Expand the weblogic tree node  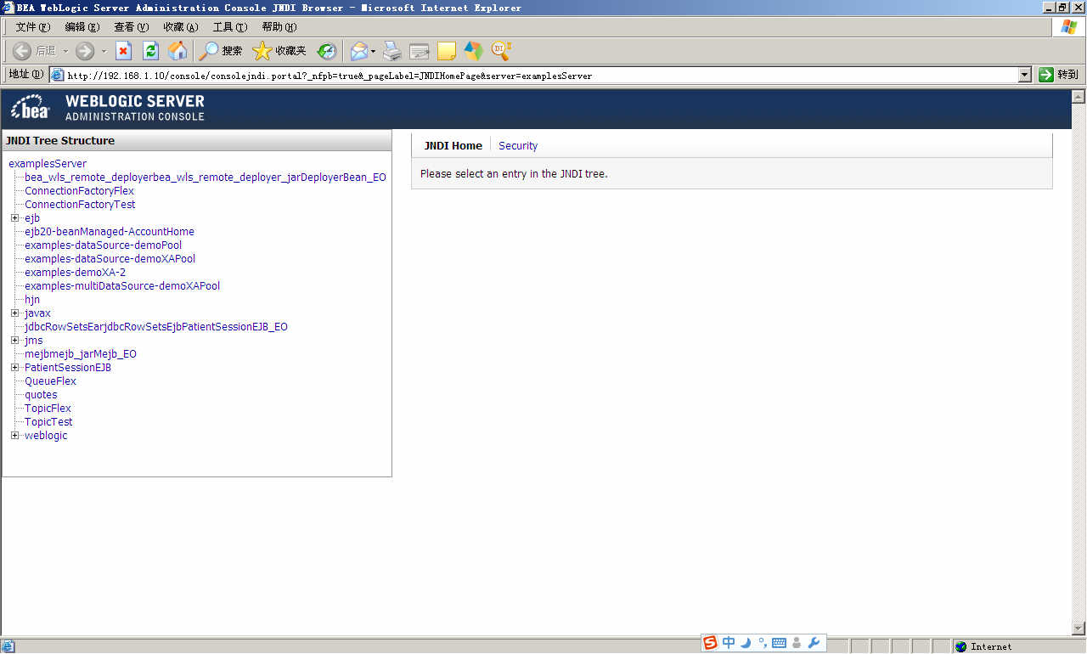tap(14, 436)
